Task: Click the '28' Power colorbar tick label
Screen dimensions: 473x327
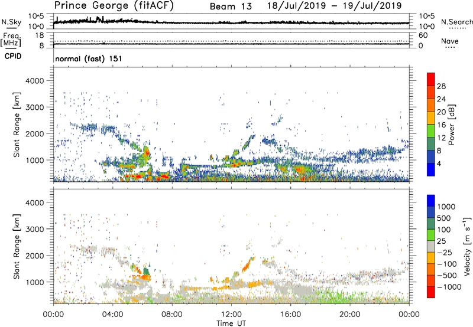Action: 441,86
